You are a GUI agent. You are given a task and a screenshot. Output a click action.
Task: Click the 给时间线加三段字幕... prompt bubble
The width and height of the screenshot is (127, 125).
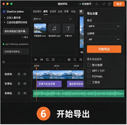[16, 31]
